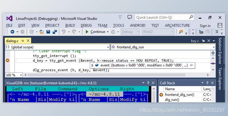The image size is (228, 116).
Task: Open the Win32 platform dropdown
Action: click(158, 32)
